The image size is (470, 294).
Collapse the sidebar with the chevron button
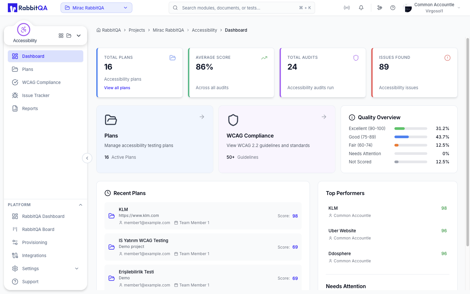pos(87,158)
